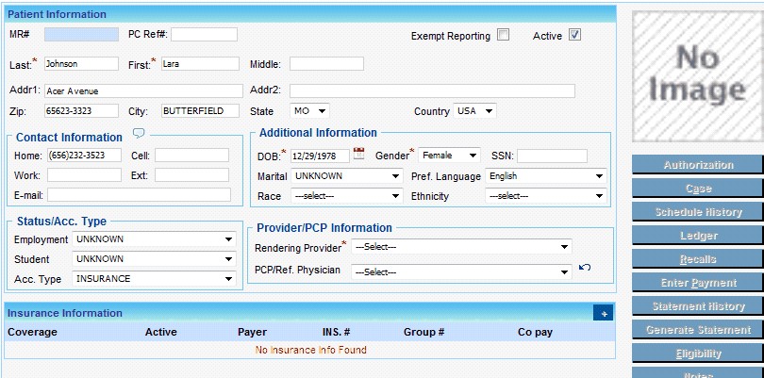Click the Eligibility button

(x=698, y=353)
